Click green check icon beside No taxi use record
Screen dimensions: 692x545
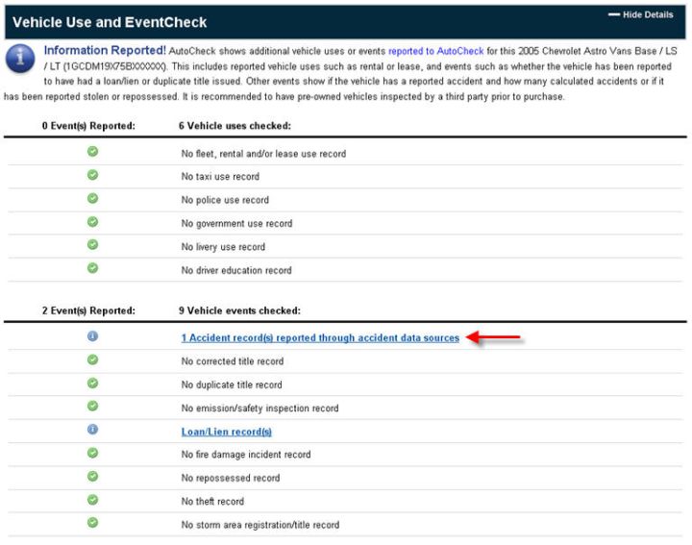point(92,175)
